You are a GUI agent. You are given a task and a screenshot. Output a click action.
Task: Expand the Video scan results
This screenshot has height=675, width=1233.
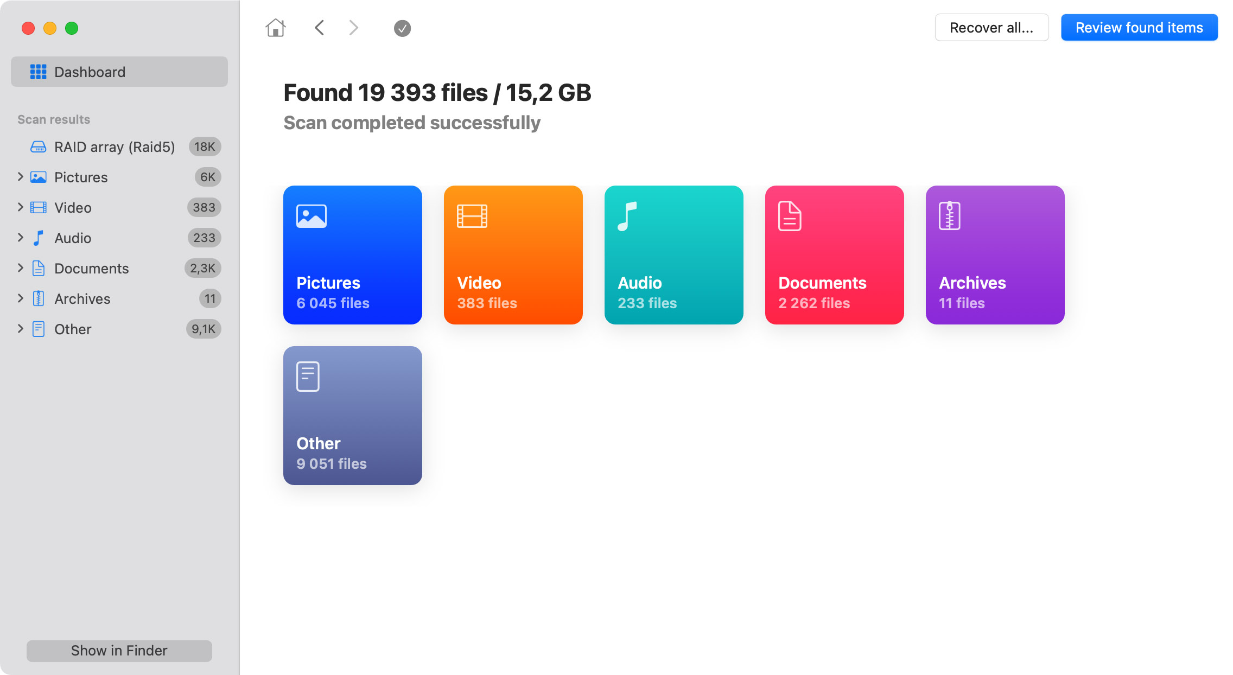[18, 207]
